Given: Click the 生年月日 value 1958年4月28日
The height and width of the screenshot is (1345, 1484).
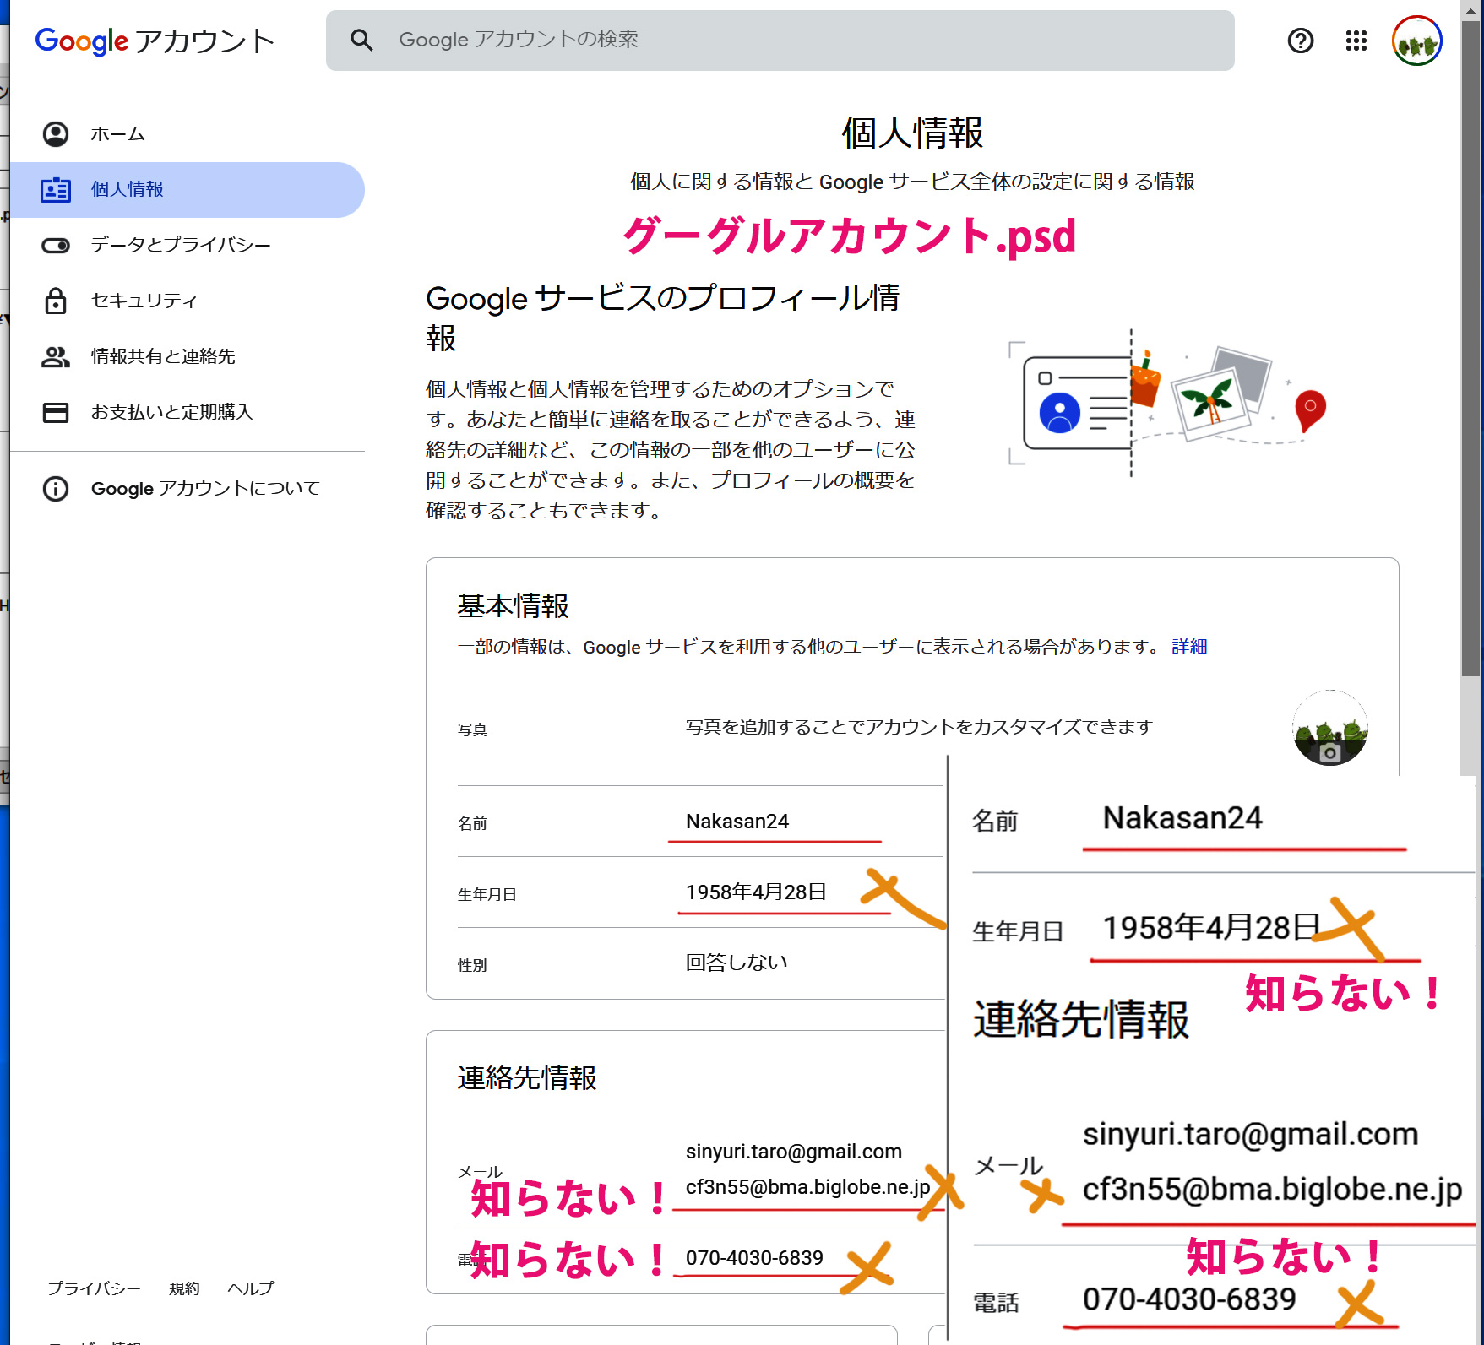Looking at the screenshot, I should (x=756, y=892).
